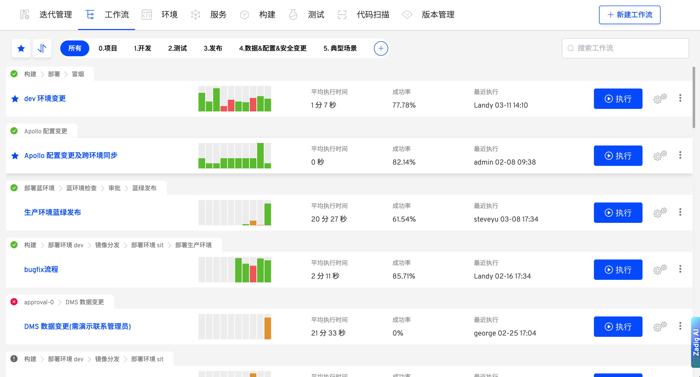
Task: Switch to the 2.测试 category tab
Action: click(x=177, y=48)
